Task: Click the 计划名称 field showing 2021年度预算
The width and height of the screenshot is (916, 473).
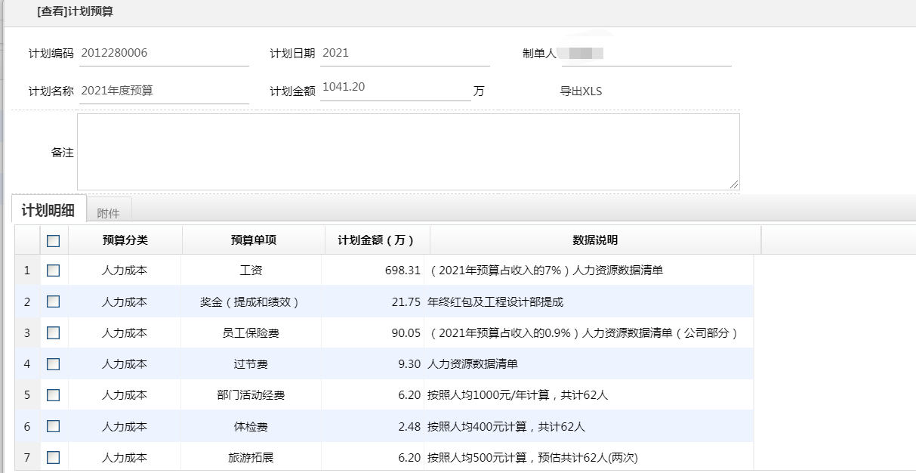Action: pyautogui.click(x=164, y=87)
